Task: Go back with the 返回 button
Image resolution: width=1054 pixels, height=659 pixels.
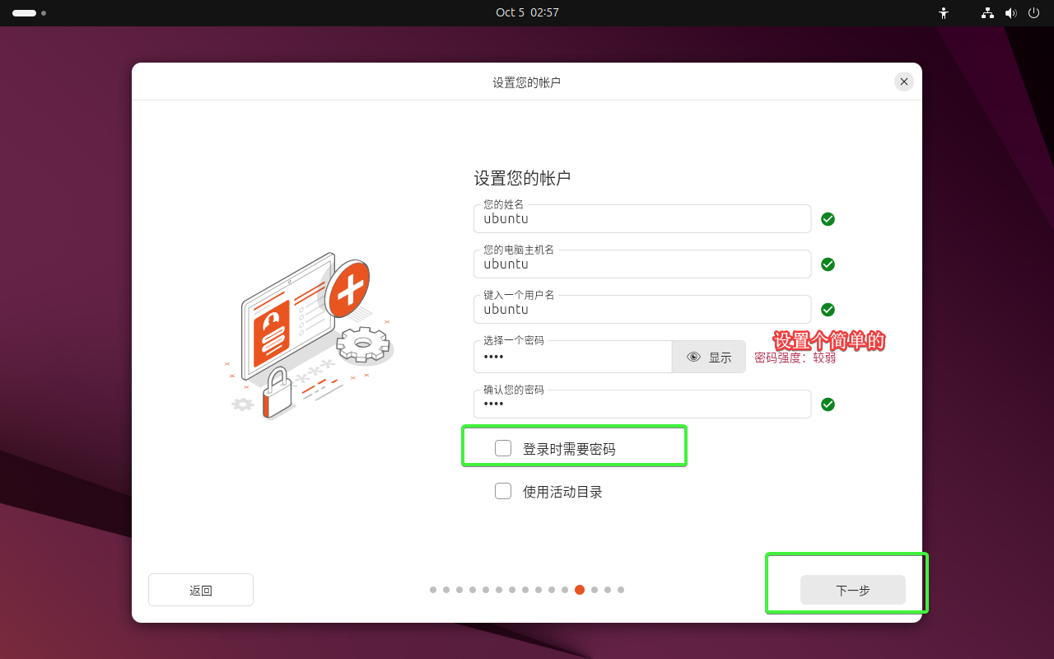Action: click(x=201, y=590)
